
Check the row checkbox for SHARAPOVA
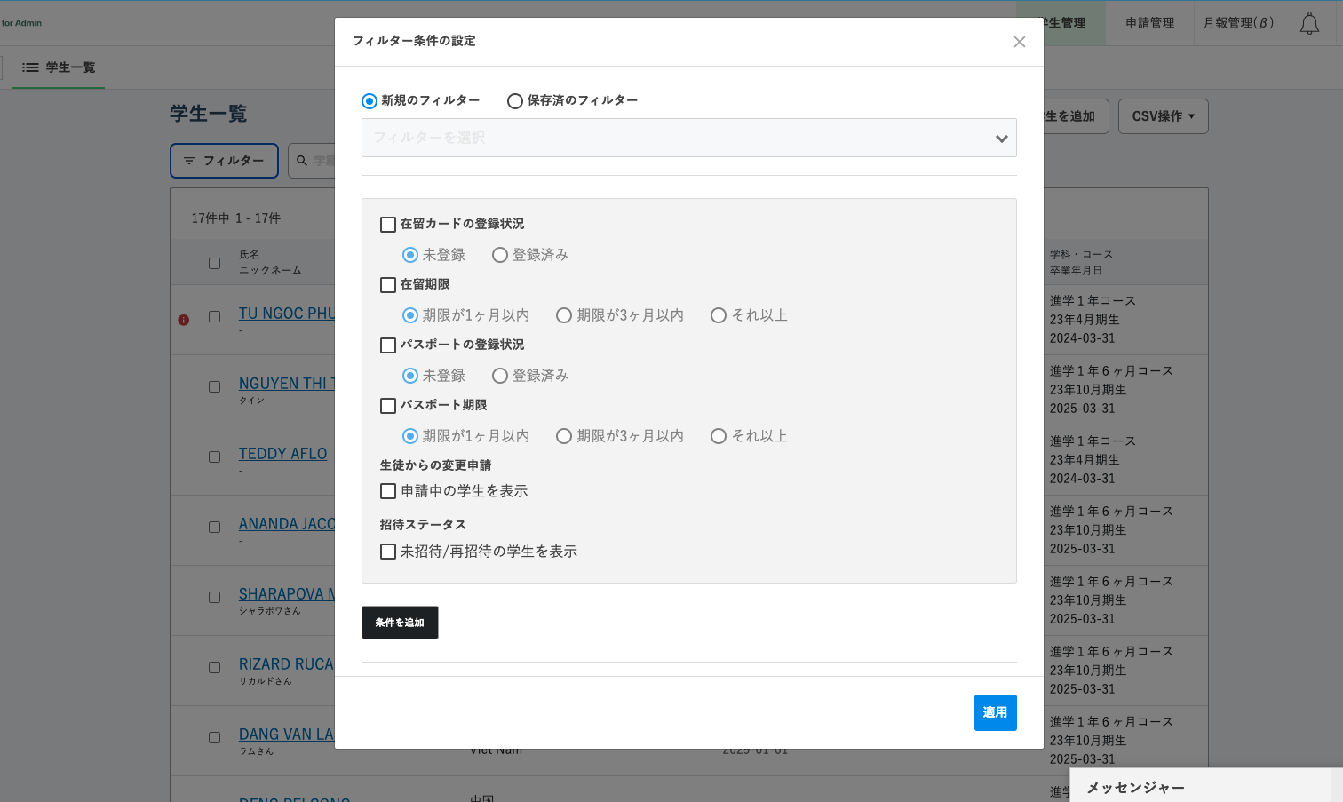[214, 597]
